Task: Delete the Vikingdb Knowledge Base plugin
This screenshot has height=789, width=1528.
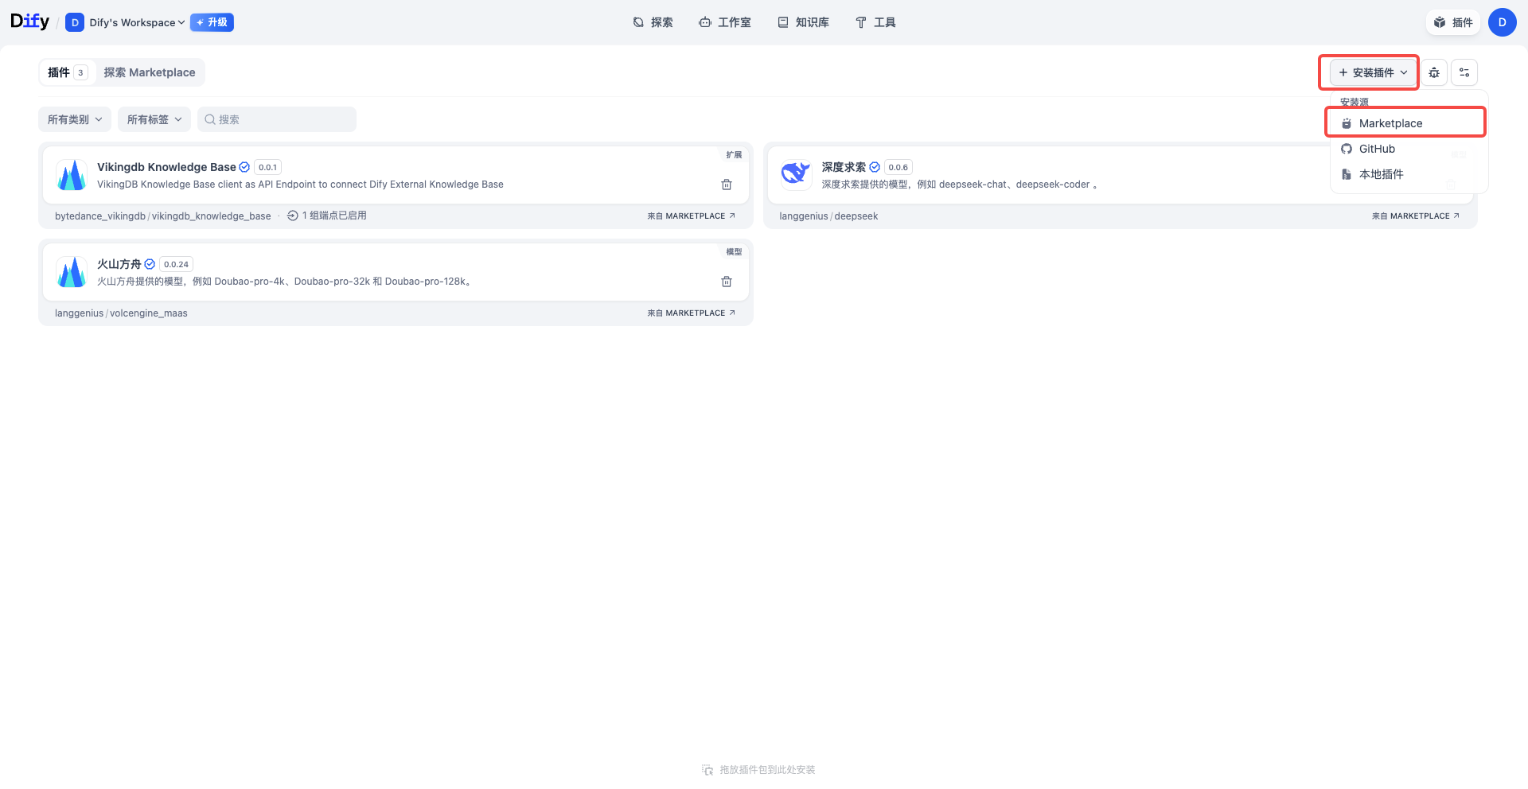Action: 727,185
